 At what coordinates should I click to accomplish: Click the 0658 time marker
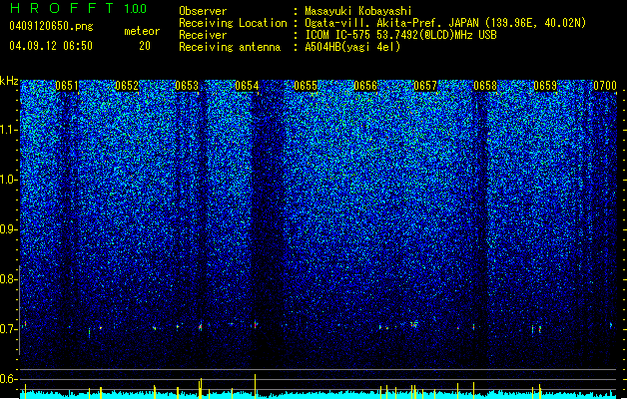[485, 86]
